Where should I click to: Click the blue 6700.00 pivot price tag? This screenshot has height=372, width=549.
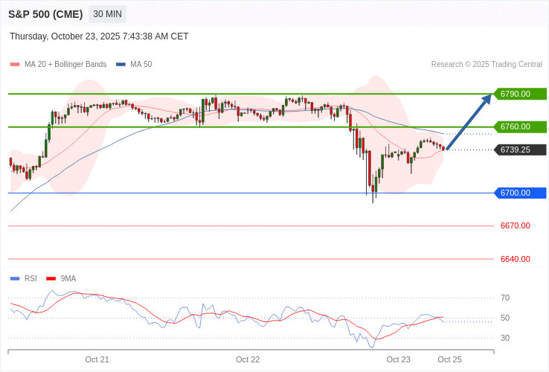click(x=520, y=193)
